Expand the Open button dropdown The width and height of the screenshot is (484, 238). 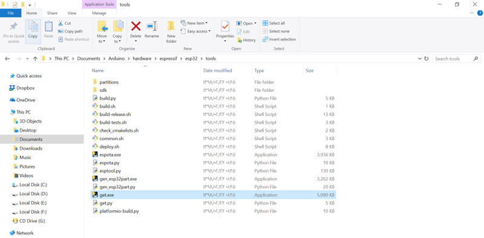tap(255, 24)
